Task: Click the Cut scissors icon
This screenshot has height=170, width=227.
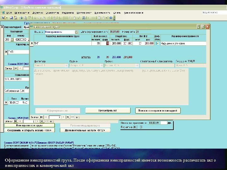Action: [35, 18]
